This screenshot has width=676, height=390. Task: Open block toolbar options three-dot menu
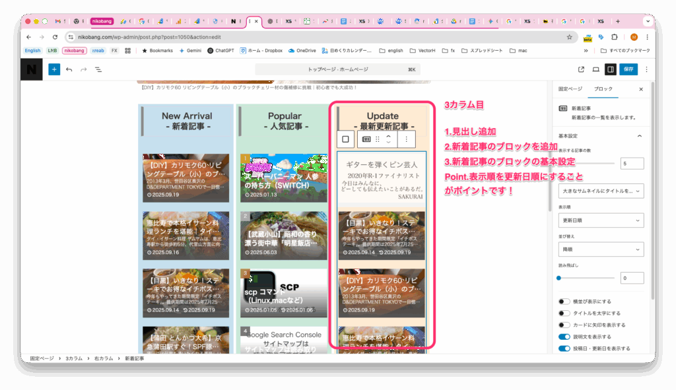(406, 139)
